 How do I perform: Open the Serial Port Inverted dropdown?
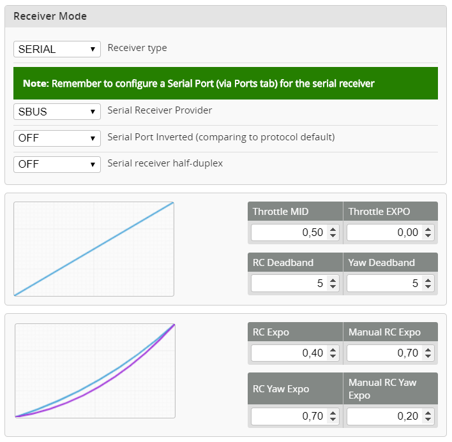click(x=57, y=138)
